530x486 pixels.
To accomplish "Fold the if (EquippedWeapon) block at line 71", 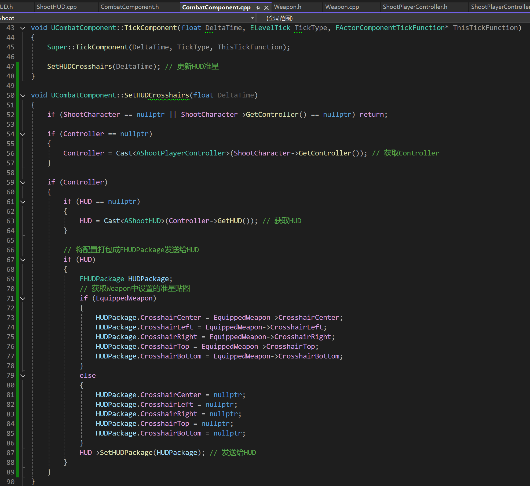I will click(x=23, y=298).
